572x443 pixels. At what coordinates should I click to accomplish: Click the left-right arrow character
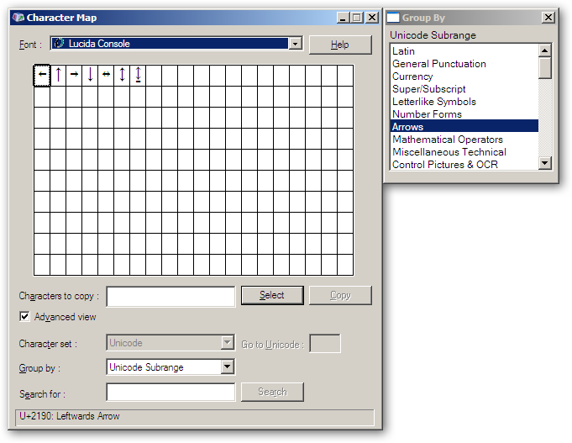click(106, 75)
